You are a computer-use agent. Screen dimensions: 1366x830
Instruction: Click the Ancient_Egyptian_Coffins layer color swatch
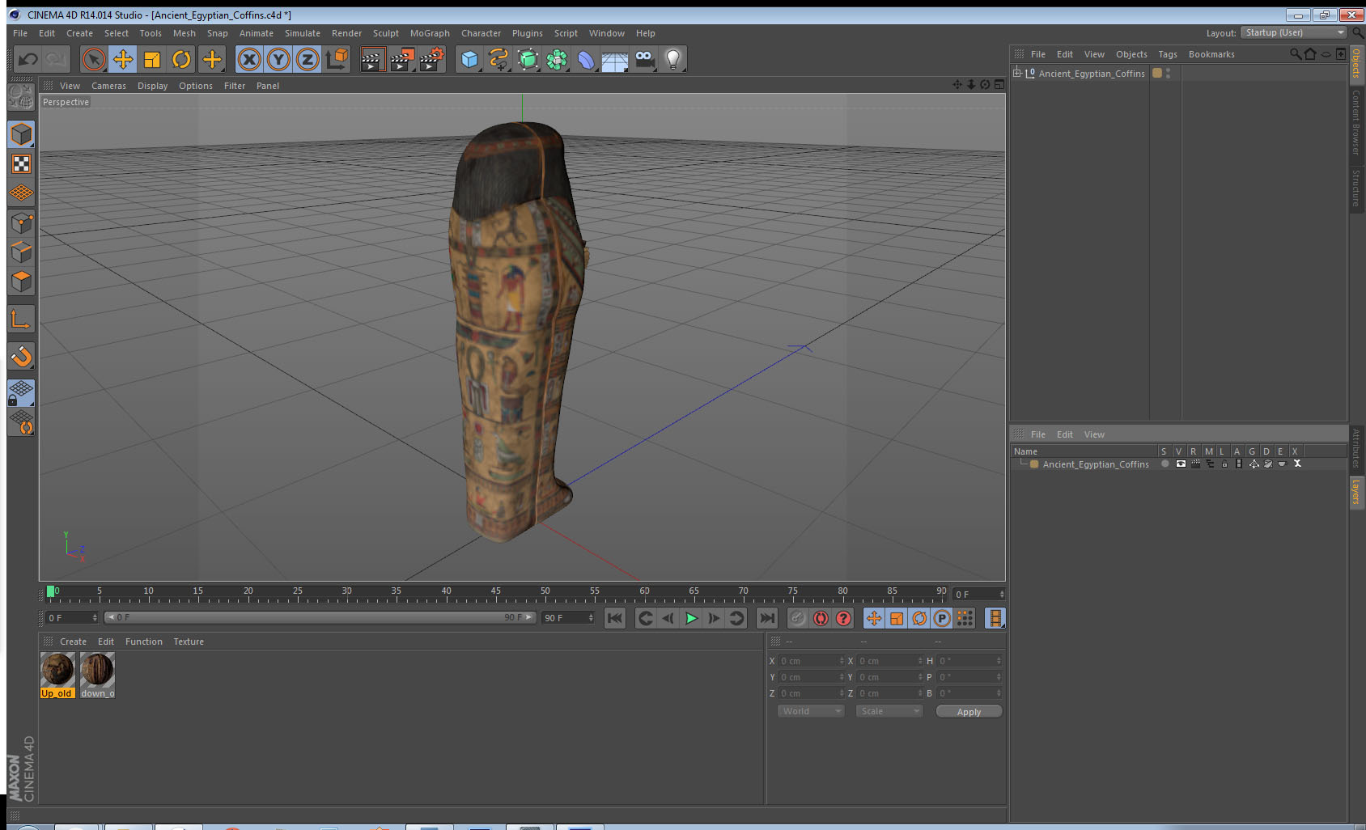pos(1034,464)
